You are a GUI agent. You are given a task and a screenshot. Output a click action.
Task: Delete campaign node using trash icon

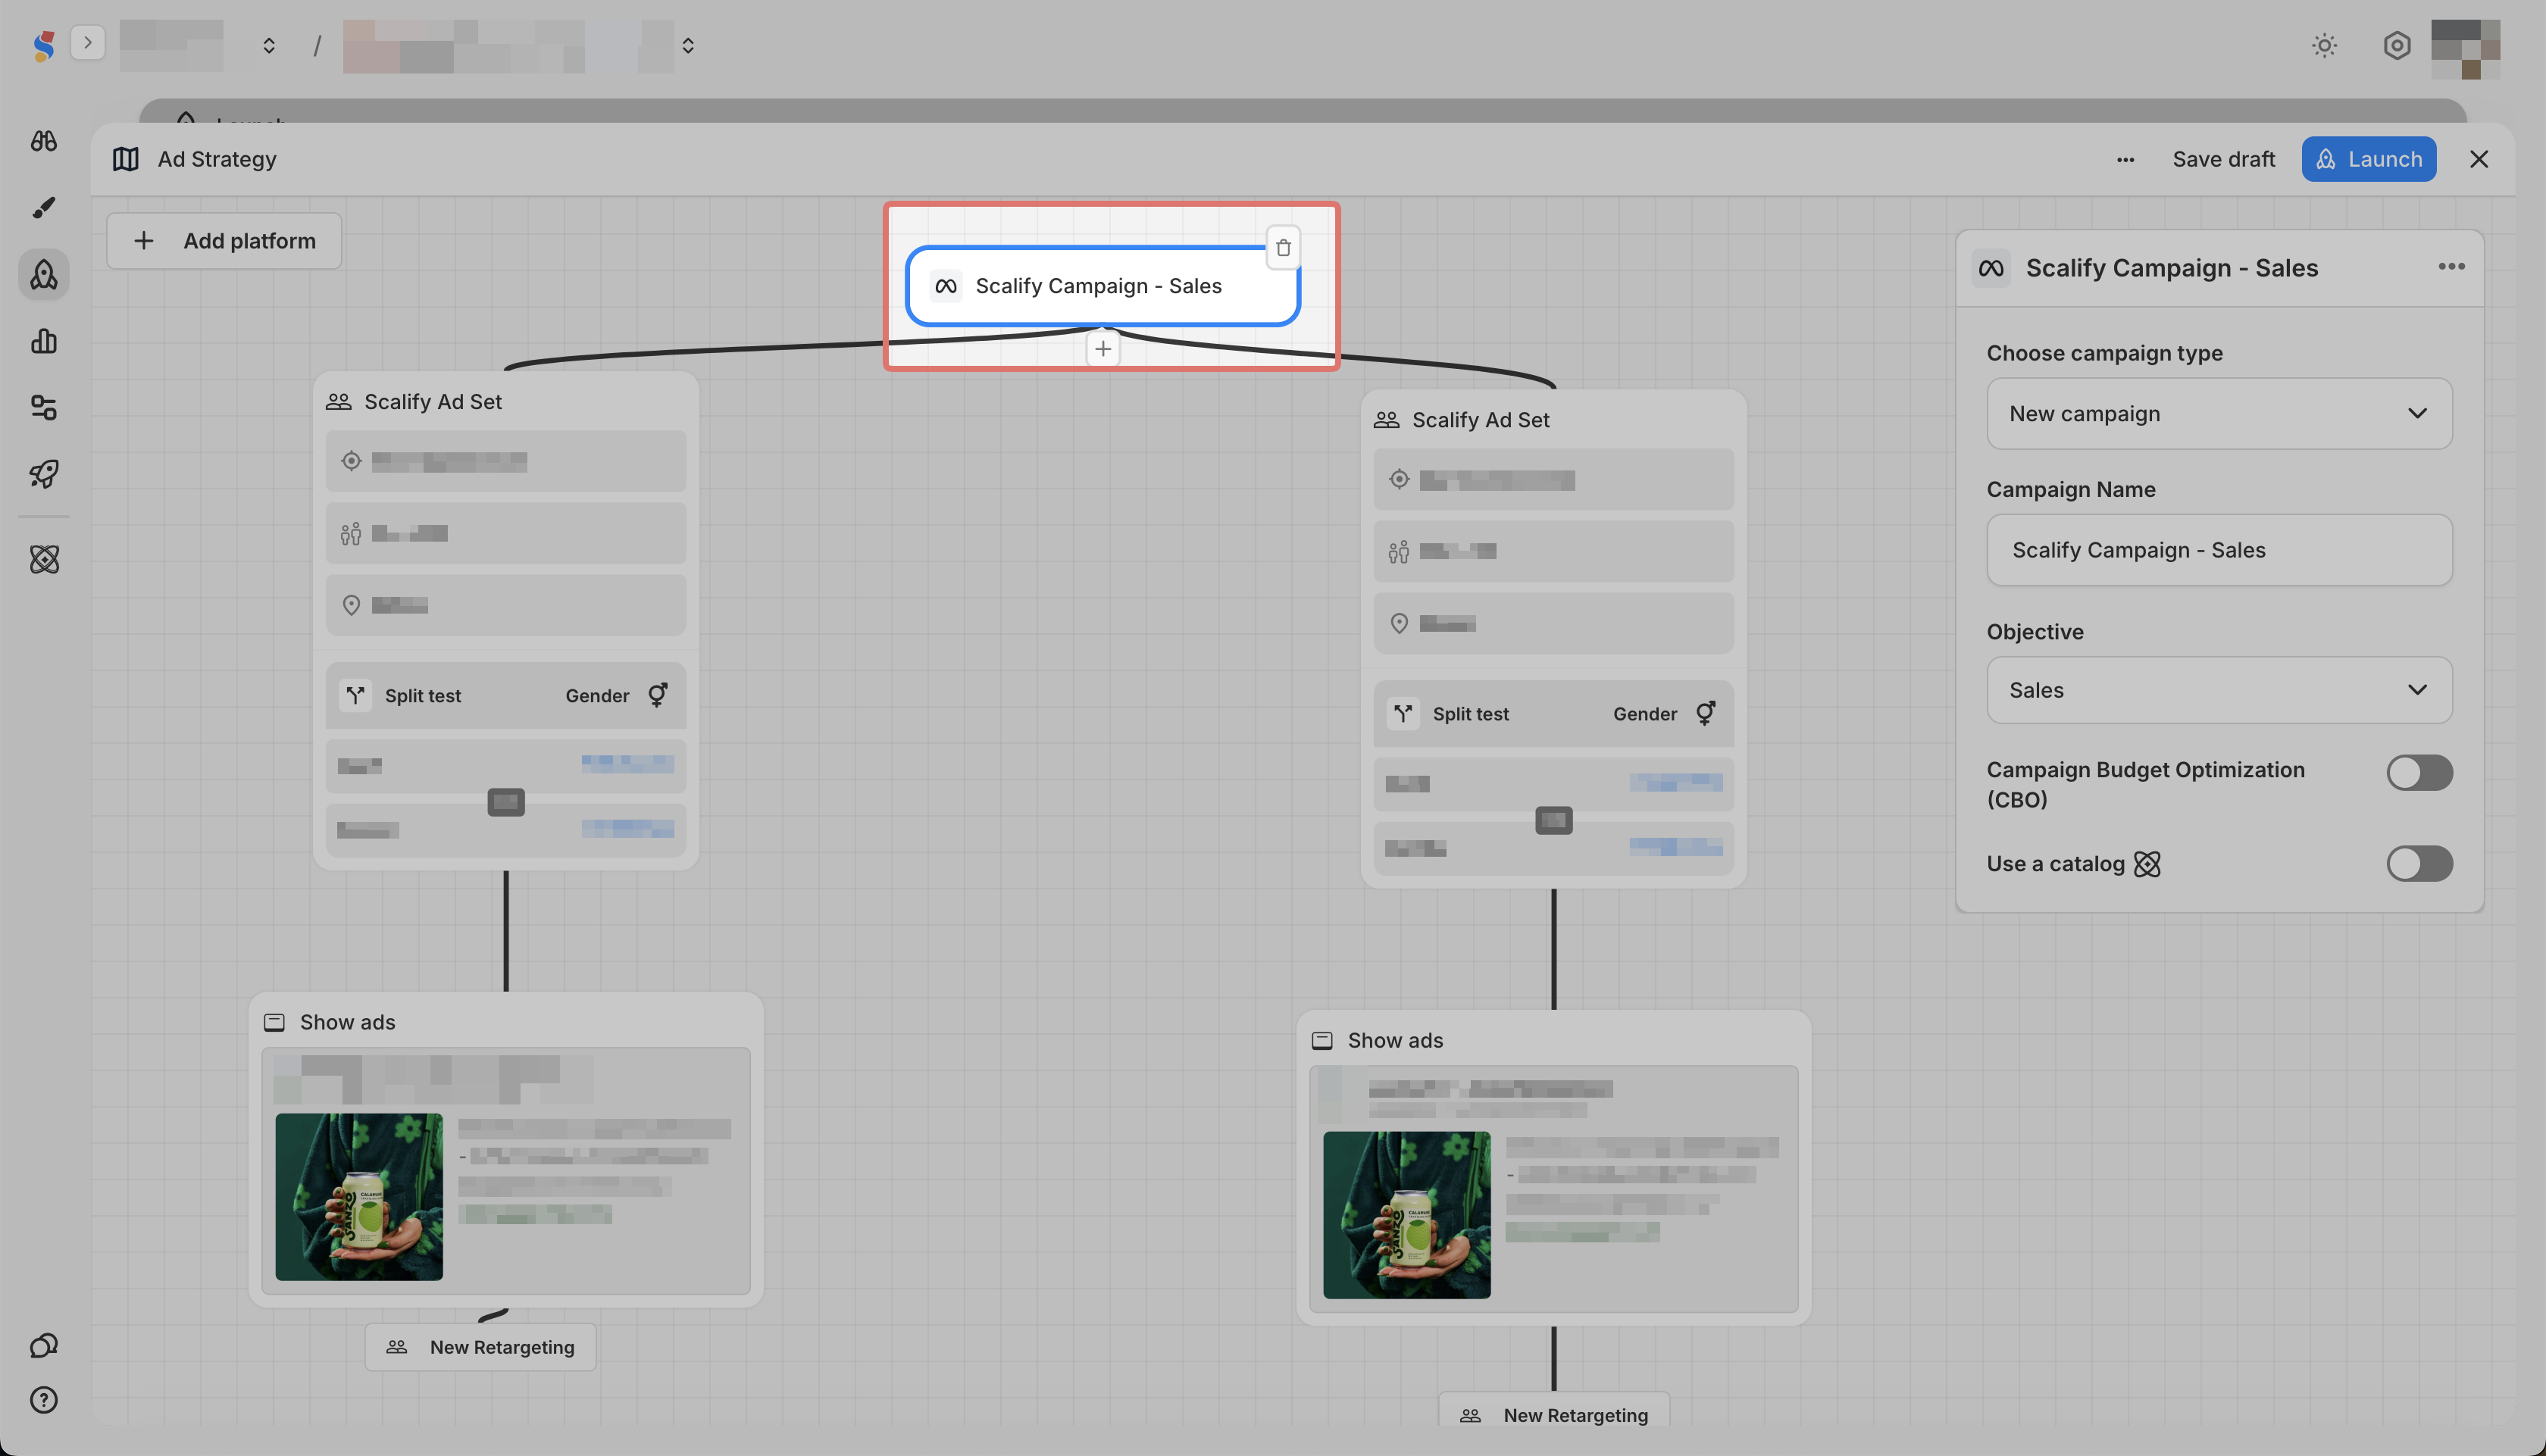(1283, 247)
